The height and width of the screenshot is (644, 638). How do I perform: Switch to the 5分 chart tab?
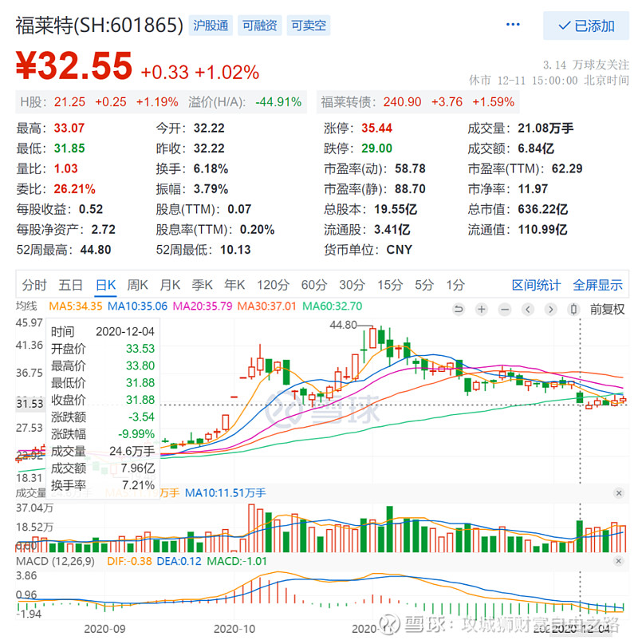coord(424,285)
